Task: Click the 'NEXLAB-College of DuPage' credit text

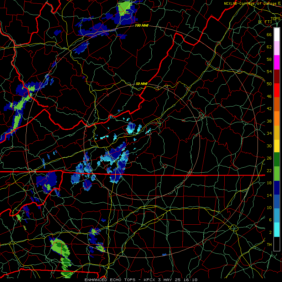Action: tap(251, 3)
